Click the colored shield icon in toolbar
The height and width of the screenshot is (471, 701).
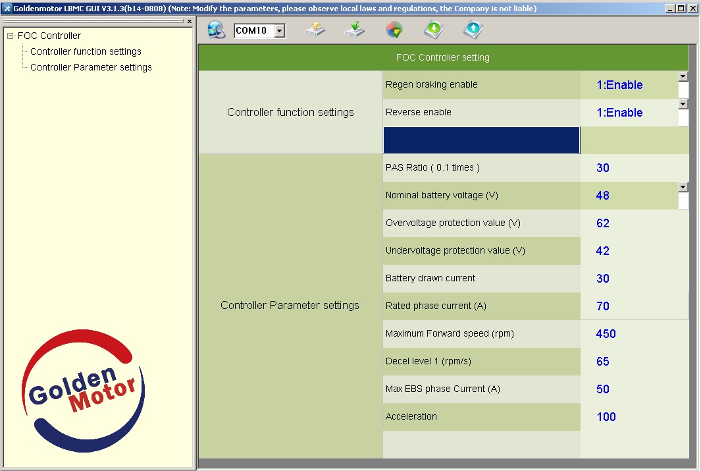click(x=394, y=30)
